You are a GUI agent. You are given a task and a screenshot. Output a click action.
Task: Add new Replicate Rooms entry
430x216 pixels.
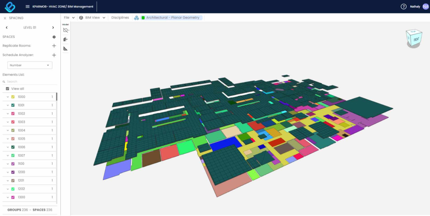(54, 46)
